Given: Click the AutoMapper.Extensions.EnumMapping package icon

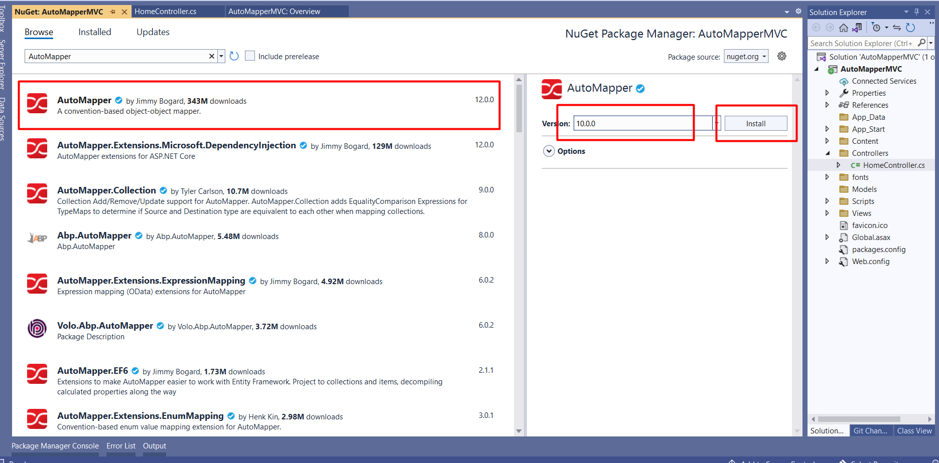Looking at the screenshot, I should (x=37, y=419).
